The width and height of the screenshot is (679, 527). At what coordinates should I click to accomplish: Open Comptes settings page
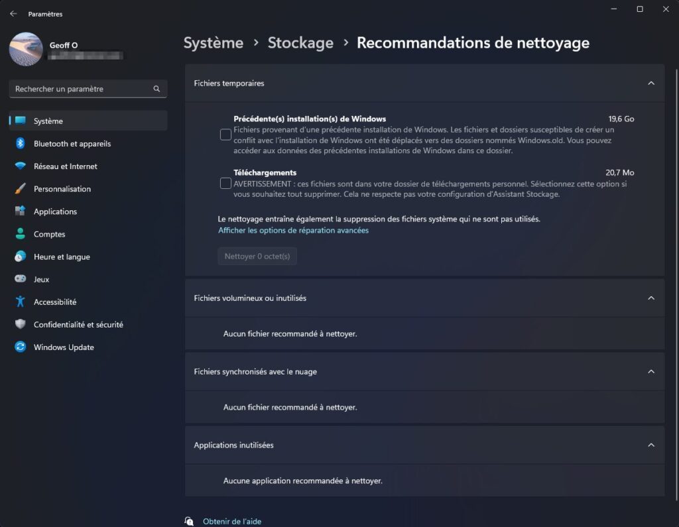click(88, 234)
